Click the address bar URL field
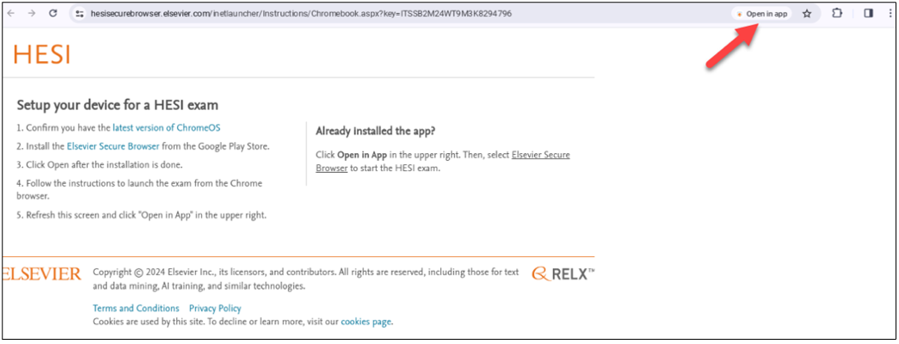Screen dimensions: 899x344 click(344, 14)
